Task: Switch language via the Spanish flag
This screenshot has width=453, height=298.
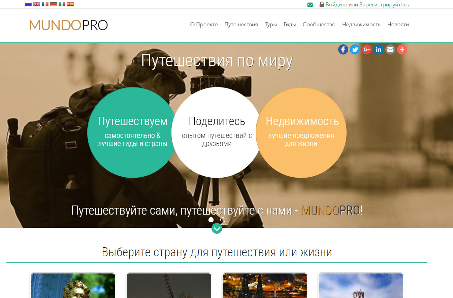Action: tap(70, 4)
